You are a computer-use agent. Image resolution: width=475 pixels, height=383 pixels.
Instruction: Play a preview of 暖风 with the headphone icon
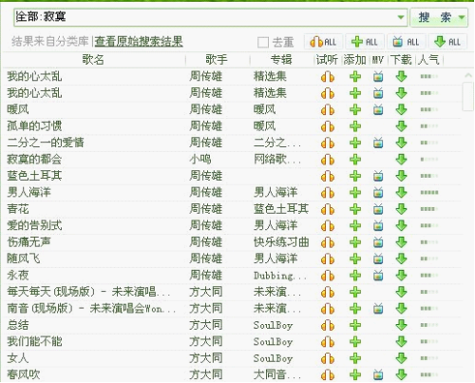(x=328, y=110)
